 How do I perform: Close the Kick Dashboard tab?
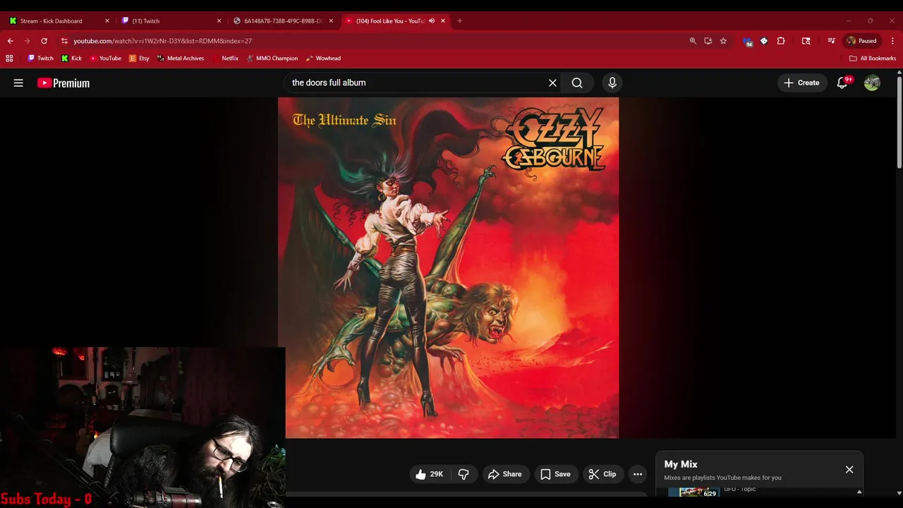tap(107, 20)
